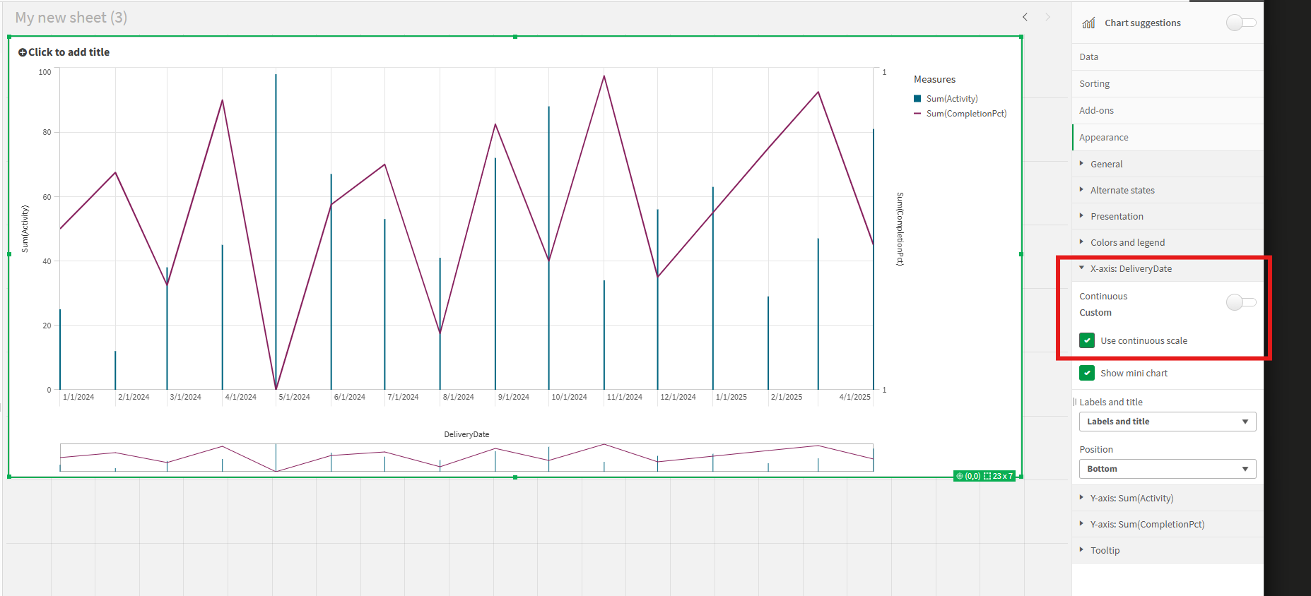This screenshot has height=596, width=1311.
Task: Collapse X-axis: DeliveryDate section
Action: [1168, 268]
